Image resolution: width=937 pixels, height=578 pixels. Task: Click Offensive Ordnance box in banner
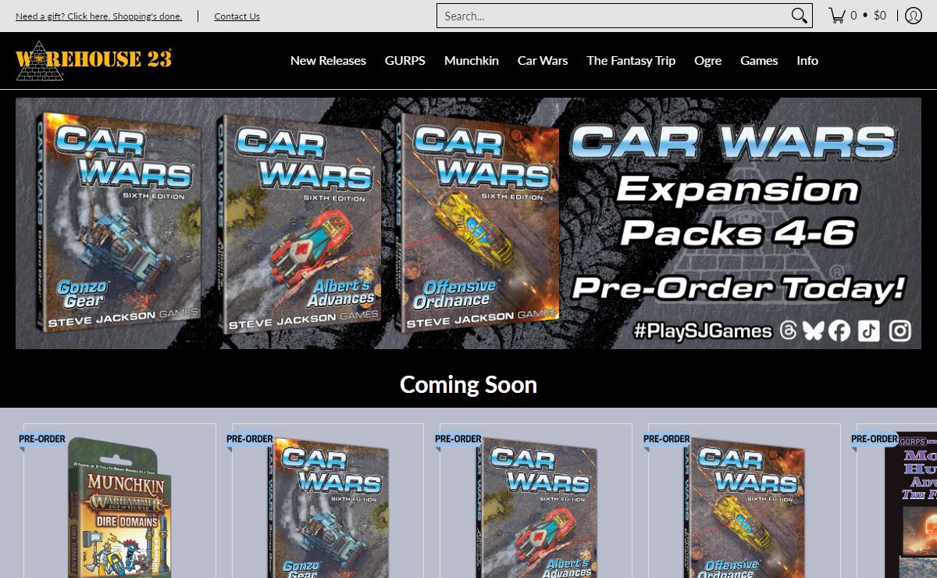coord(478,223)
